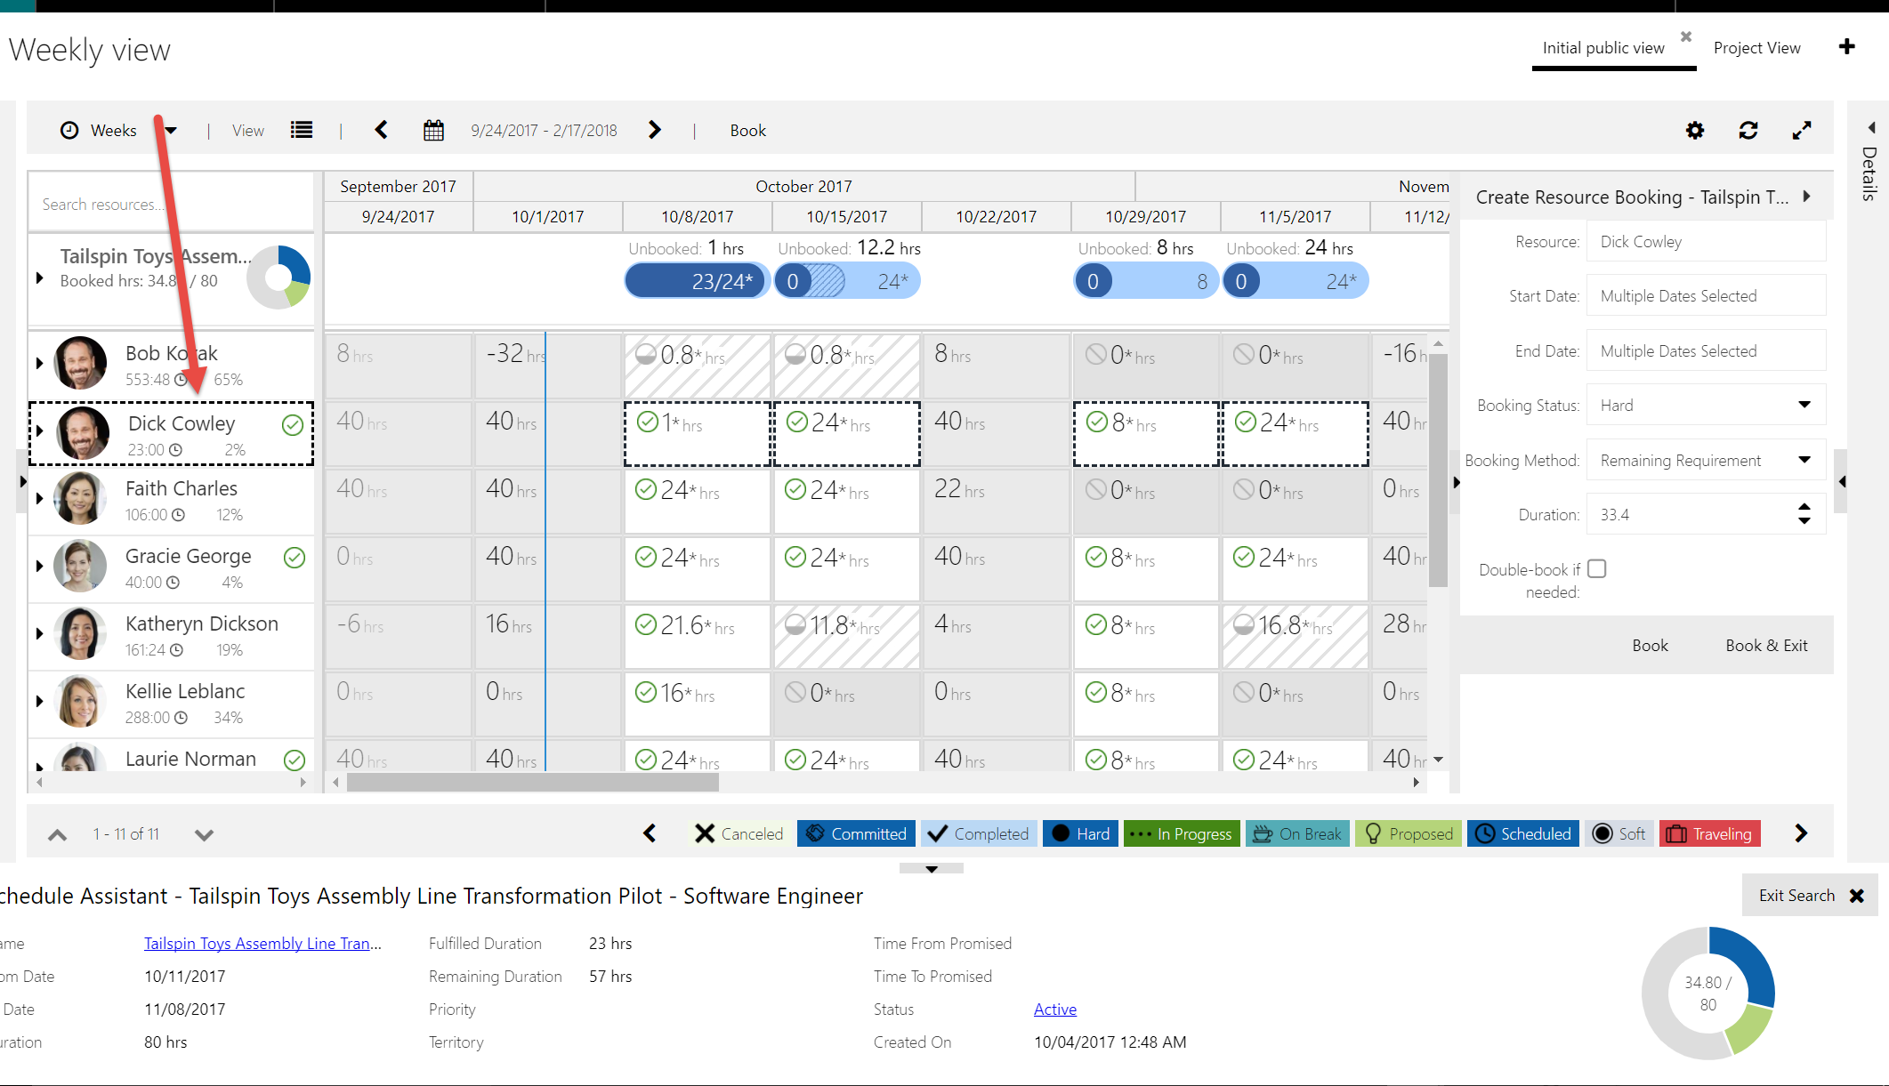Click Book in the toolbar
1889x1086 pixels.
(747, 131)
